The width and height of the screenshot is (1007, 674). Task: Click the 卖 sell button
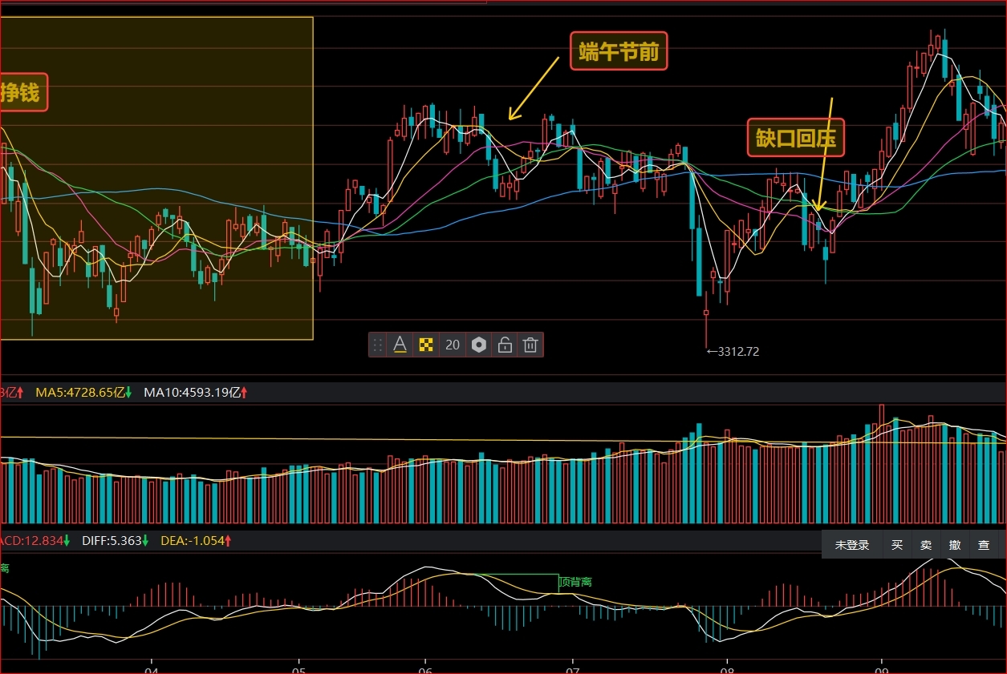[926, 545]
